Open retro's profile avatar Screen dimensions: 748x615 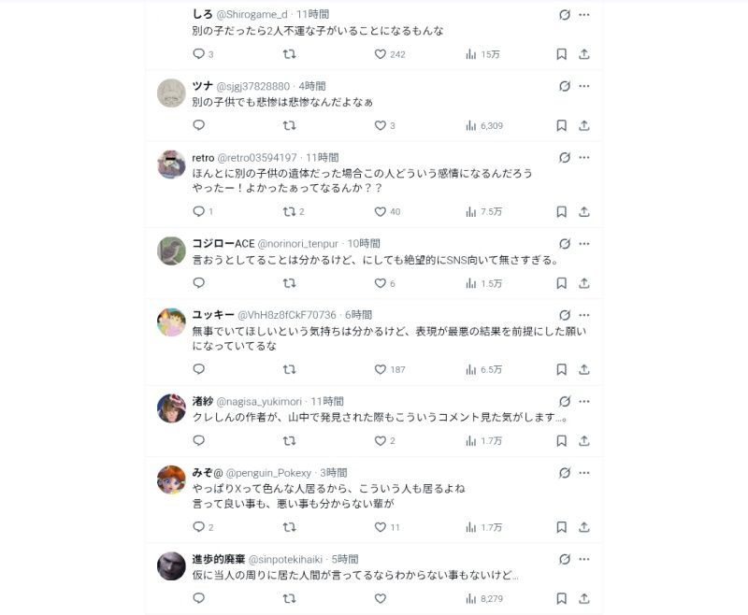170,164
